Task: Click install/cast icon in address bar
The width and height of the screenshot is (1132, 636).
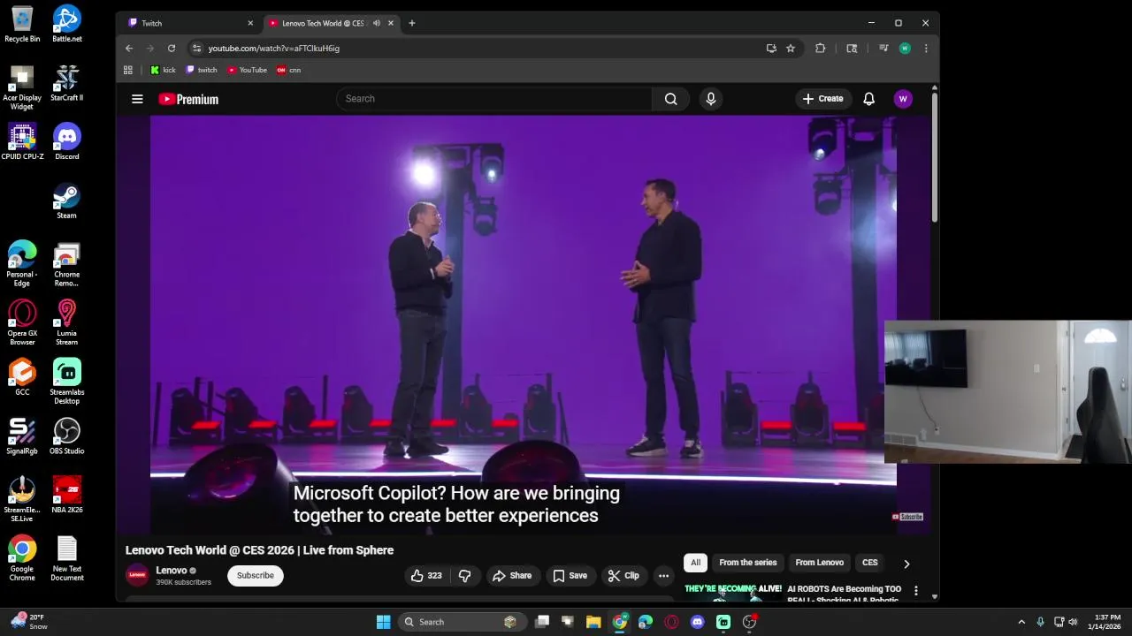Action: pyautogui.click(x=771, y=49)
